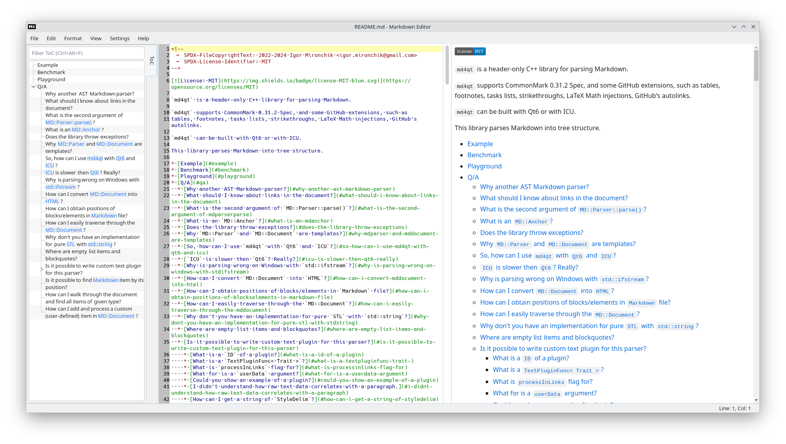Open the Edit menu
The image size is (786, 444).
51,38
